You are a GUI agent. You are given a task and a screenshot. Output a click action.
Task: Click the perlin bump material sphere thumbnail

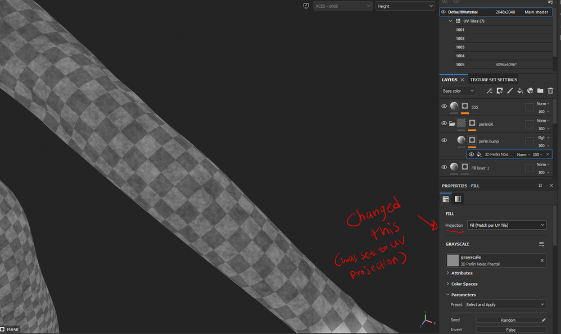click(x=461, y=140)
